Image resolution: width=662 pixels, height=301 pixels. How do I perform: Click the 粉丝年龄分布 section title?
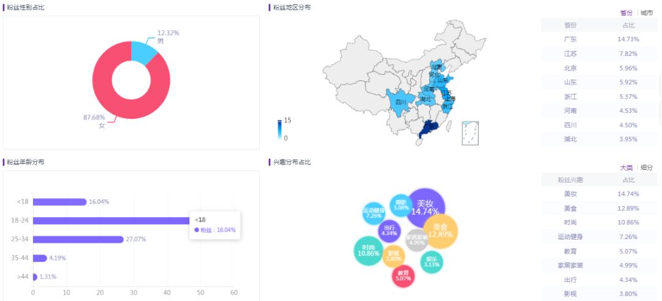click(x=26, y=162)
